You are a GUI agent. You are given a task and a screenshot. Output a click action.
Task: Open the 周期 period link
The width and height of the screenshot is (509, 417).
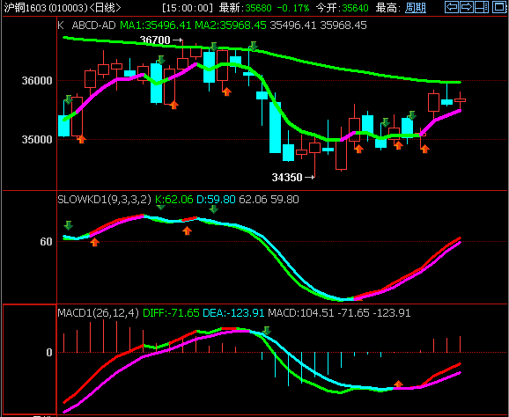tap(416, 7)
